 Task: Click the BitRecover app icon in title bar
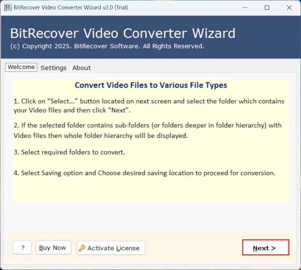(x=8, y=8)
